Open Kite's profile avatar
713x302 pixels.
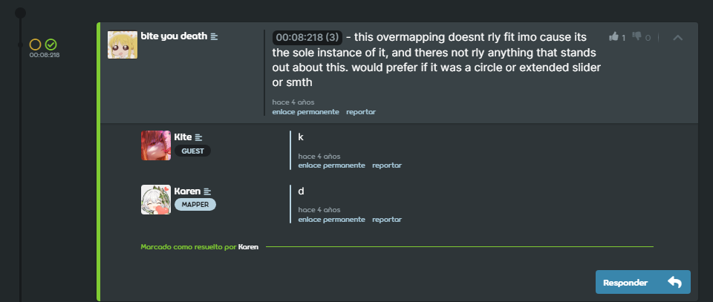tap(156, 145)
